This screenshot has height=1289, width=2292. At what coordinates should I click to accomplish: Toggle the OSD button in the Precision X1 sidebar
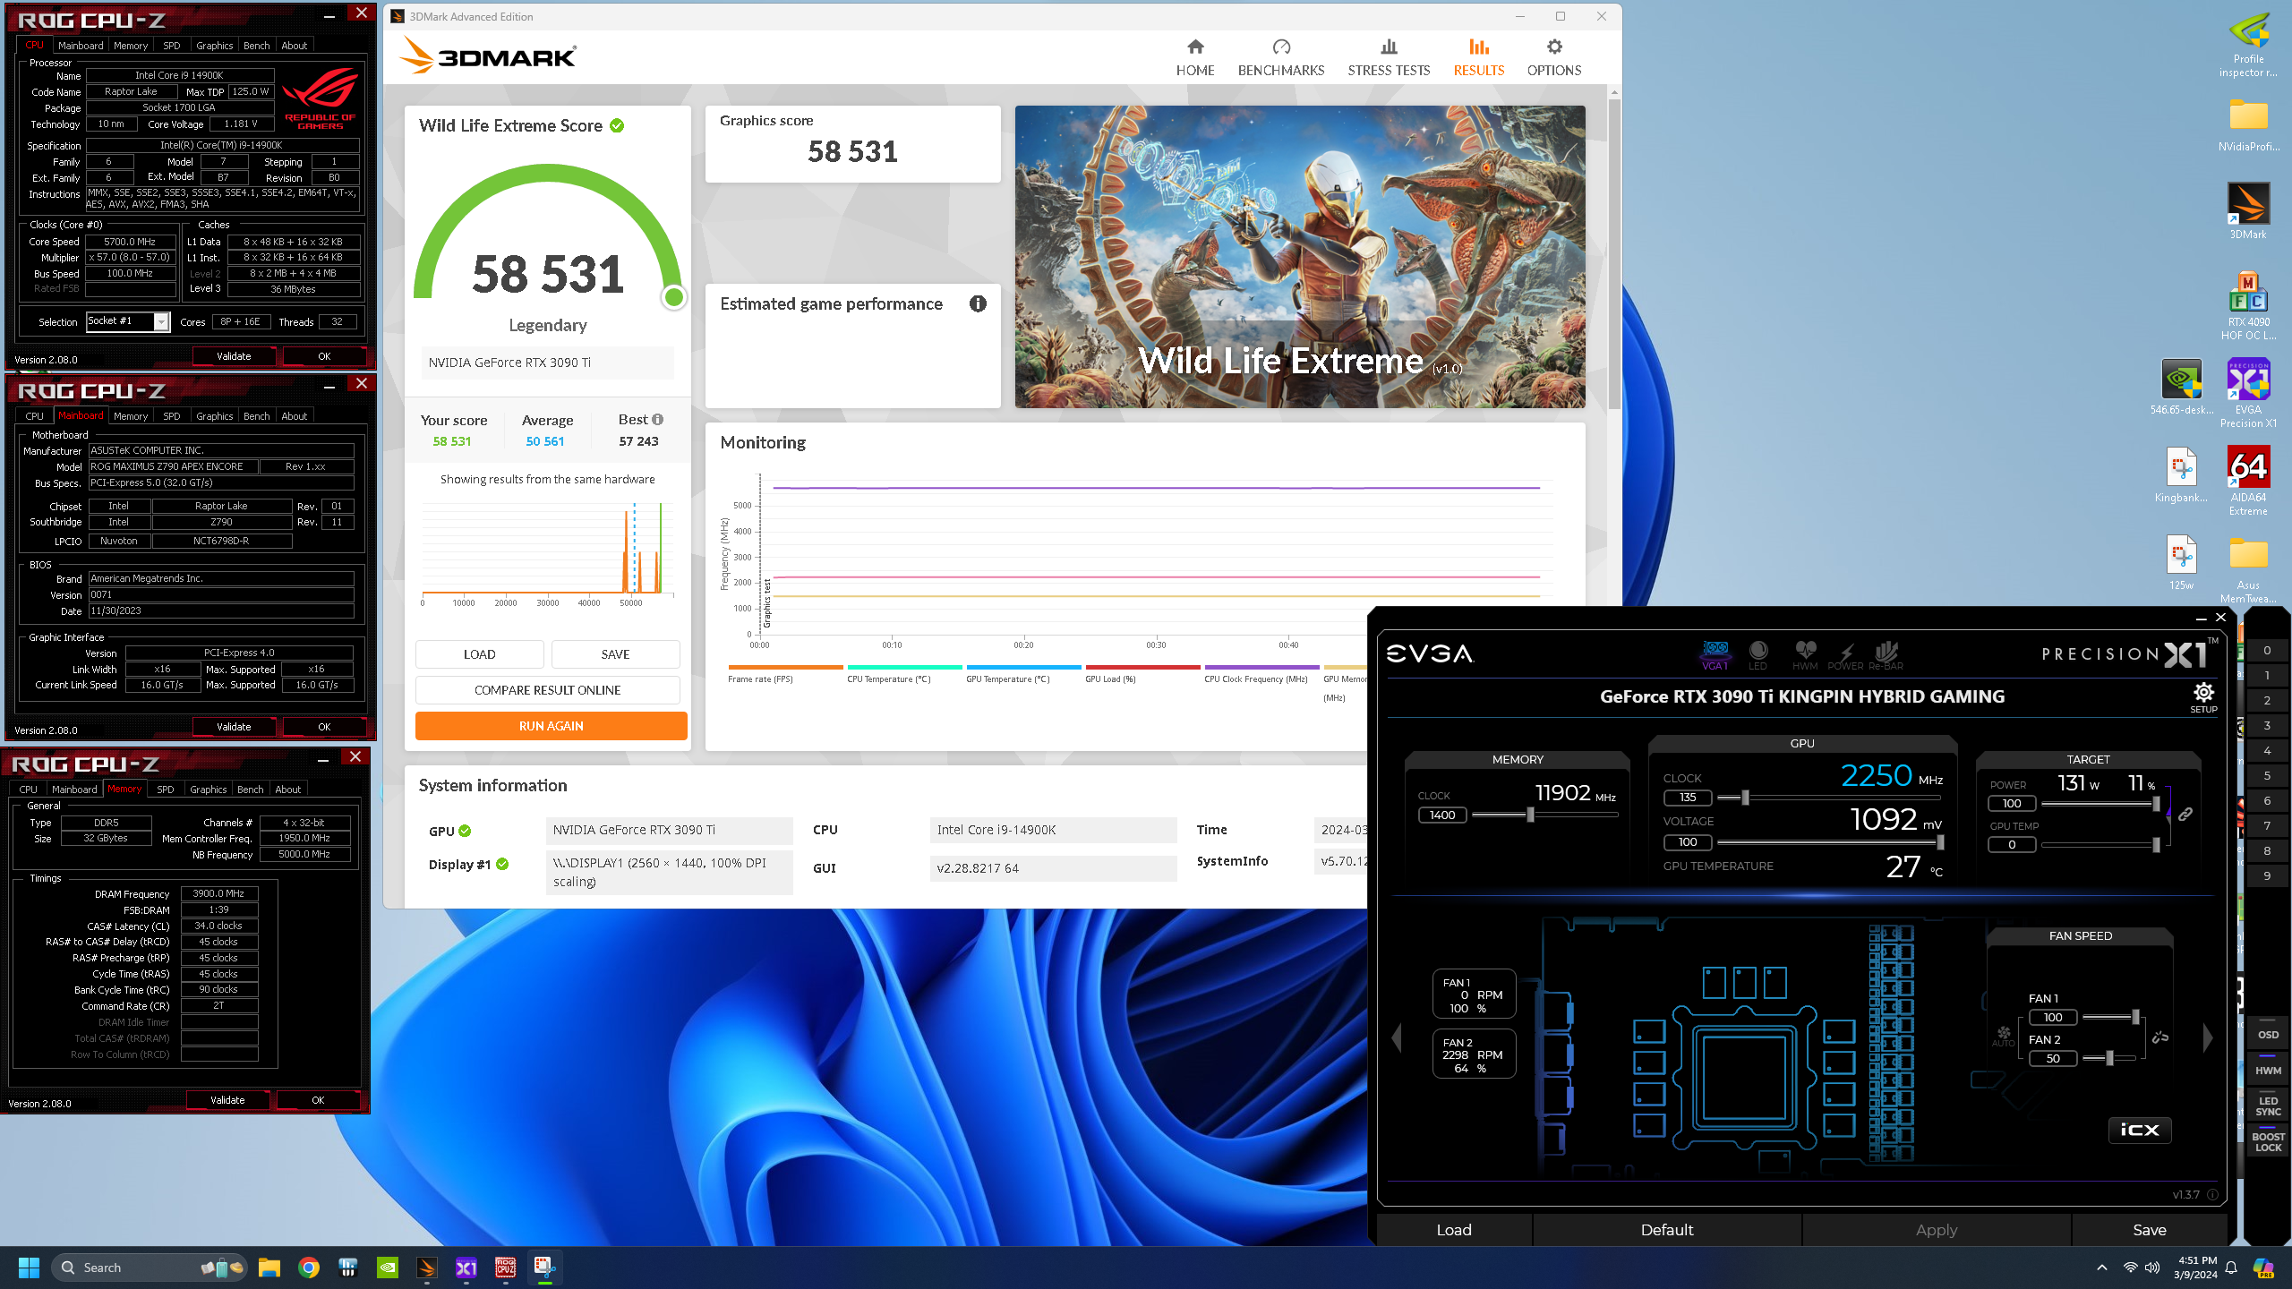click(x=2268, y=1035)
